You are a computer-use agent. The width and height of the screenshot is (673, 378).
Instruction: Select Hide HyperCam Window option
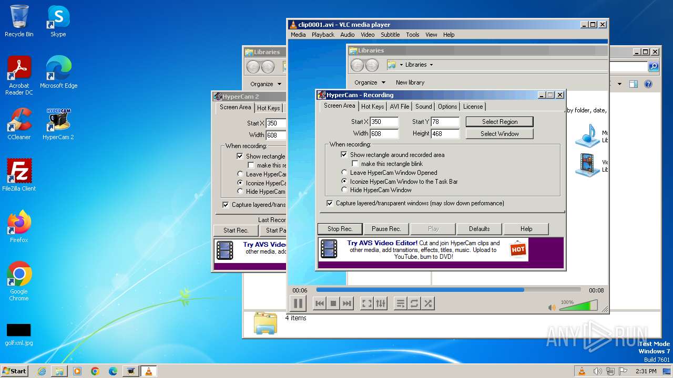coord(344,190)
